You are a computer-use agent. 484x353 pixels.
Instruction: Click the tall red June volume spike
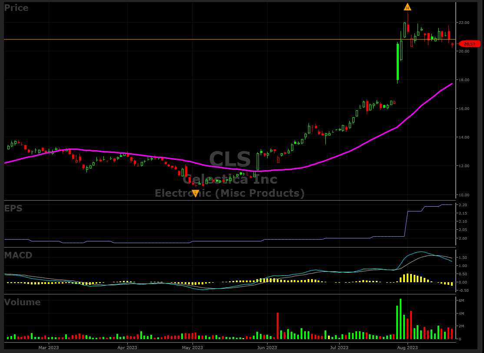click(277, 326)
